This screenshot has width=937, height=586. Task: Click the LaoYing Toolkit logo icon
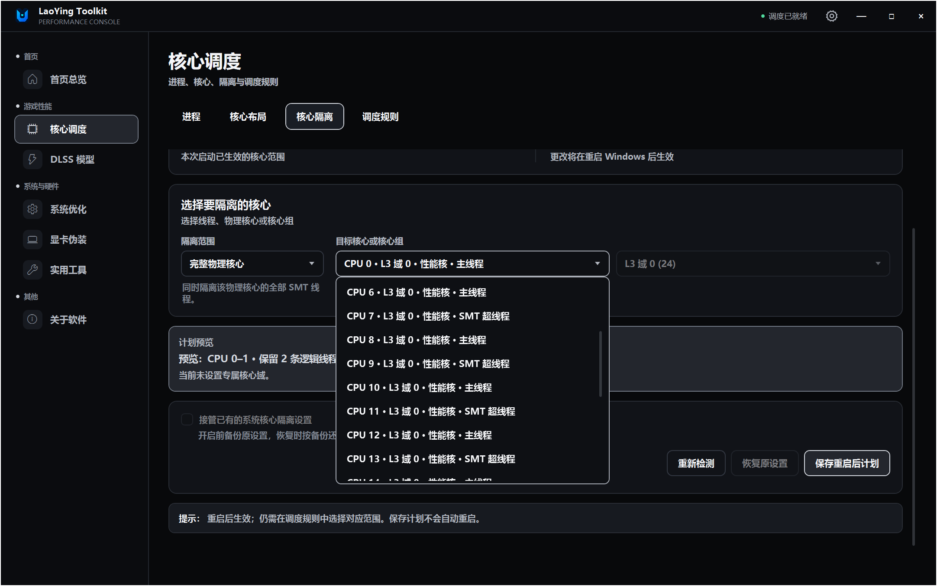pos(22,16)
